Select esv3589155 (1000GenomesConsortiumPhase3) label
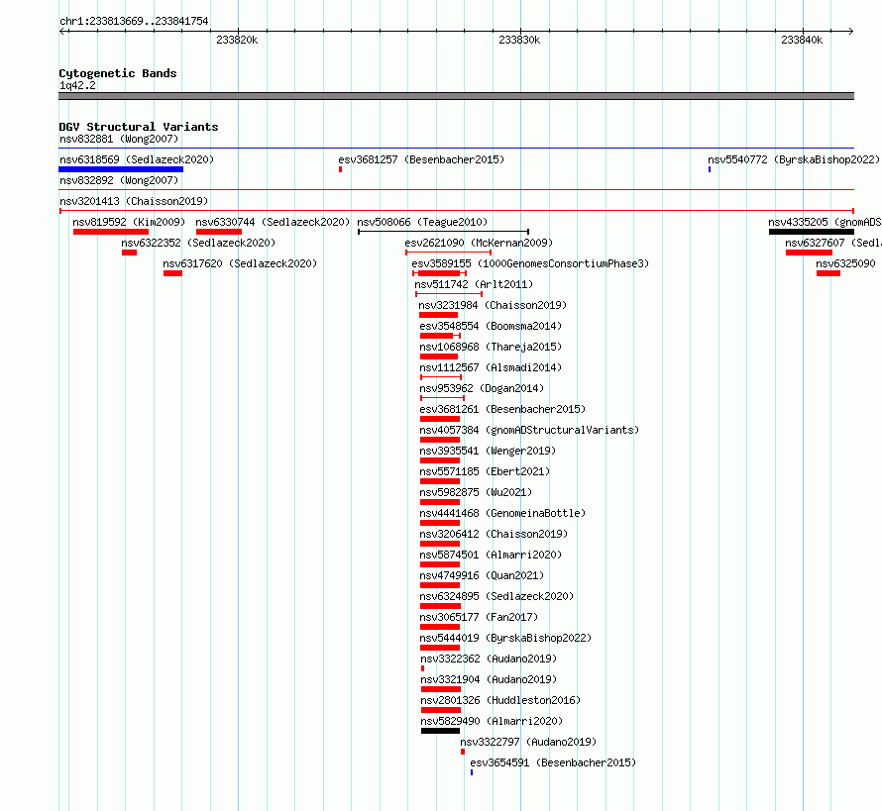The width and height of the screenshot is (882, 811). coord(530,263)
